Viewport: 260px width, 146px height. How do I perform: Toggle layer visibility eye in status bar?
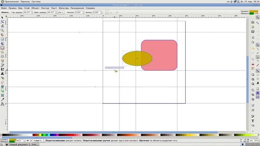point(28,141)
